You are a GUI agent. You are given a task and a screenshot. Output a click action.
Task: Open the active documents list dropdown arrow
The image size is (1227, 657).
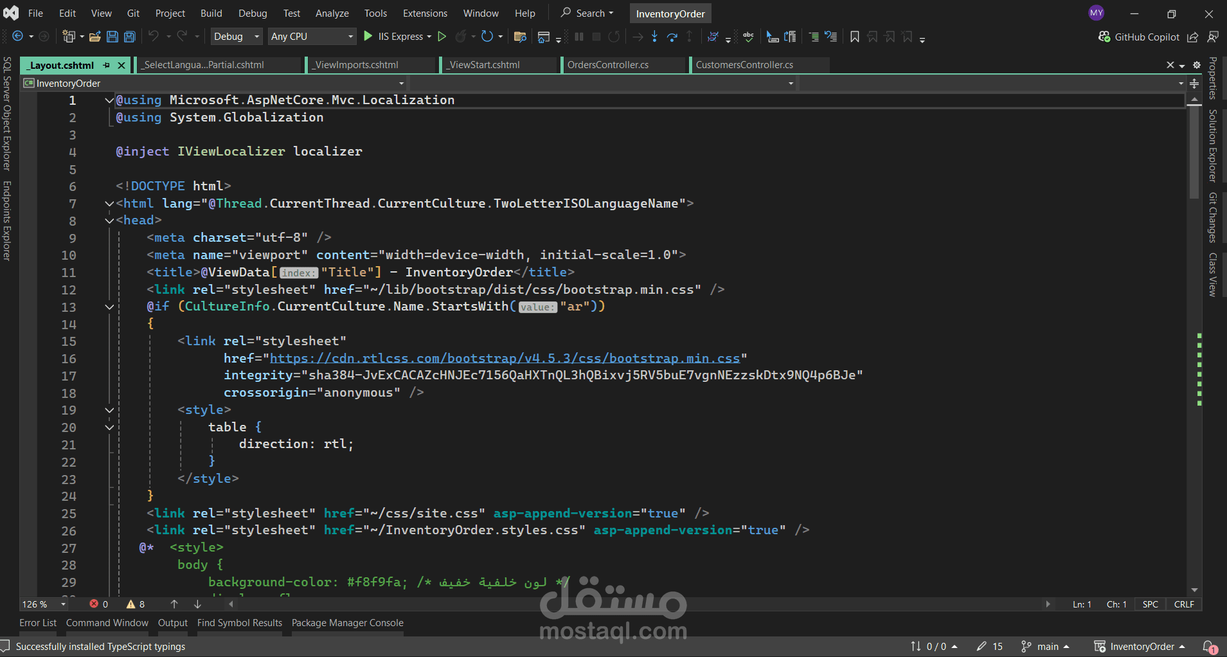coord(1182,66)
